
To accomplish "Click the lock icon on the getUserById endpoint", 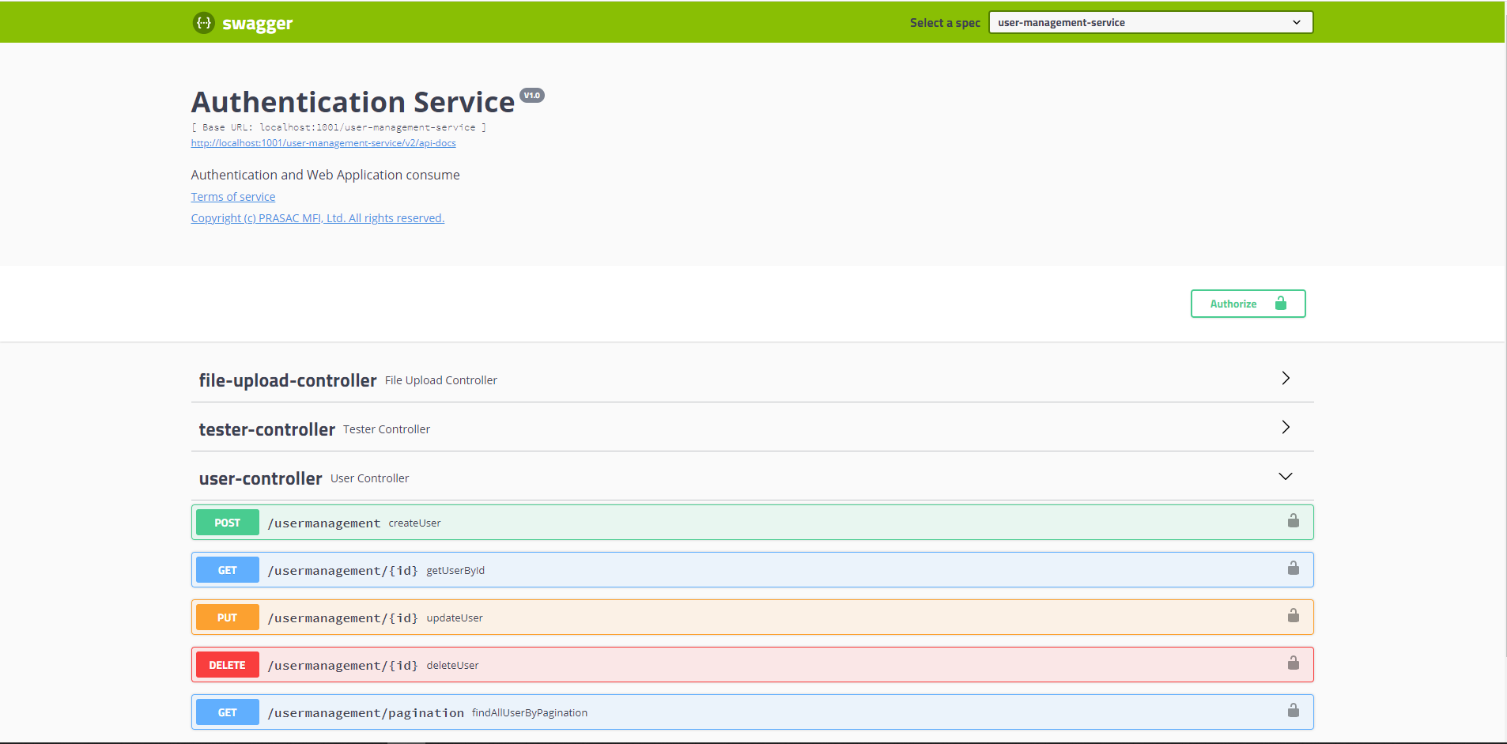I will 1293,568.
